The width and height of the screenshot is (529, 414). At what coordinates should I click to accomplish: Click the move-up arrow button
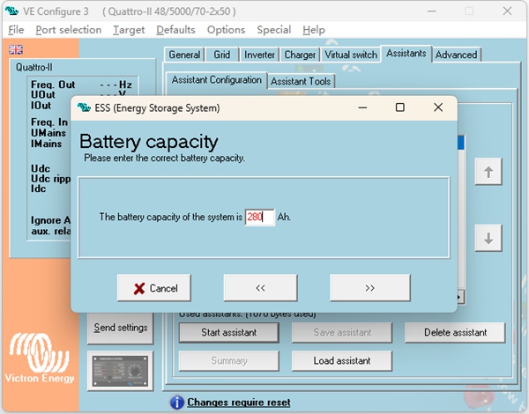pos(488,172)
